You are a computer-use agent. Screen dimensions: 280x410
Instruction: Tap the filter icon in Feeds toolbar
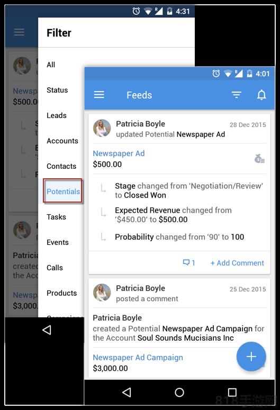tap(236, 95)
